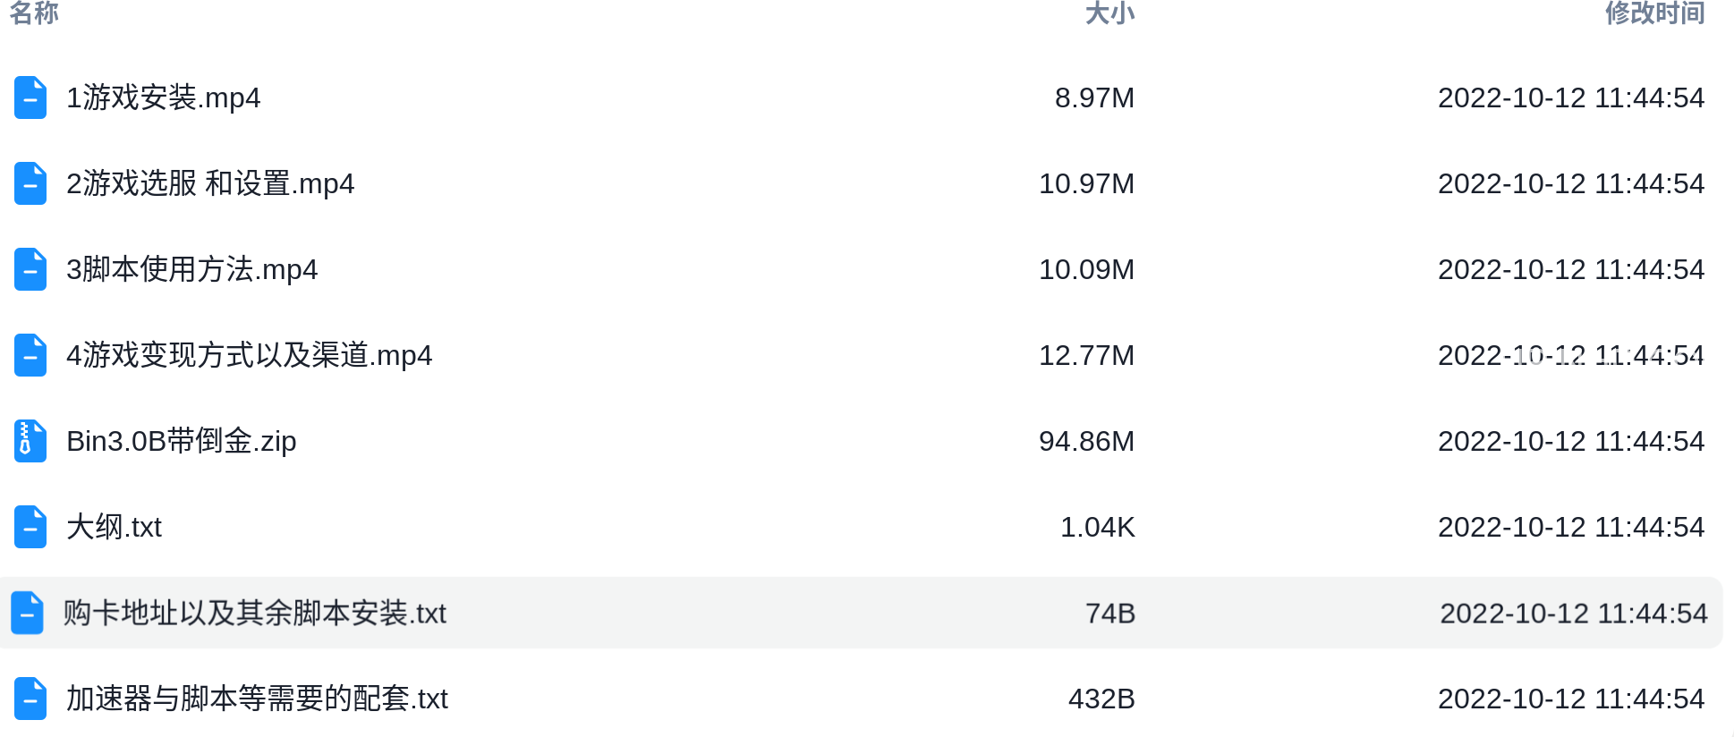Select the 3脚本使用方法.mp4 file name

[192, 269]
